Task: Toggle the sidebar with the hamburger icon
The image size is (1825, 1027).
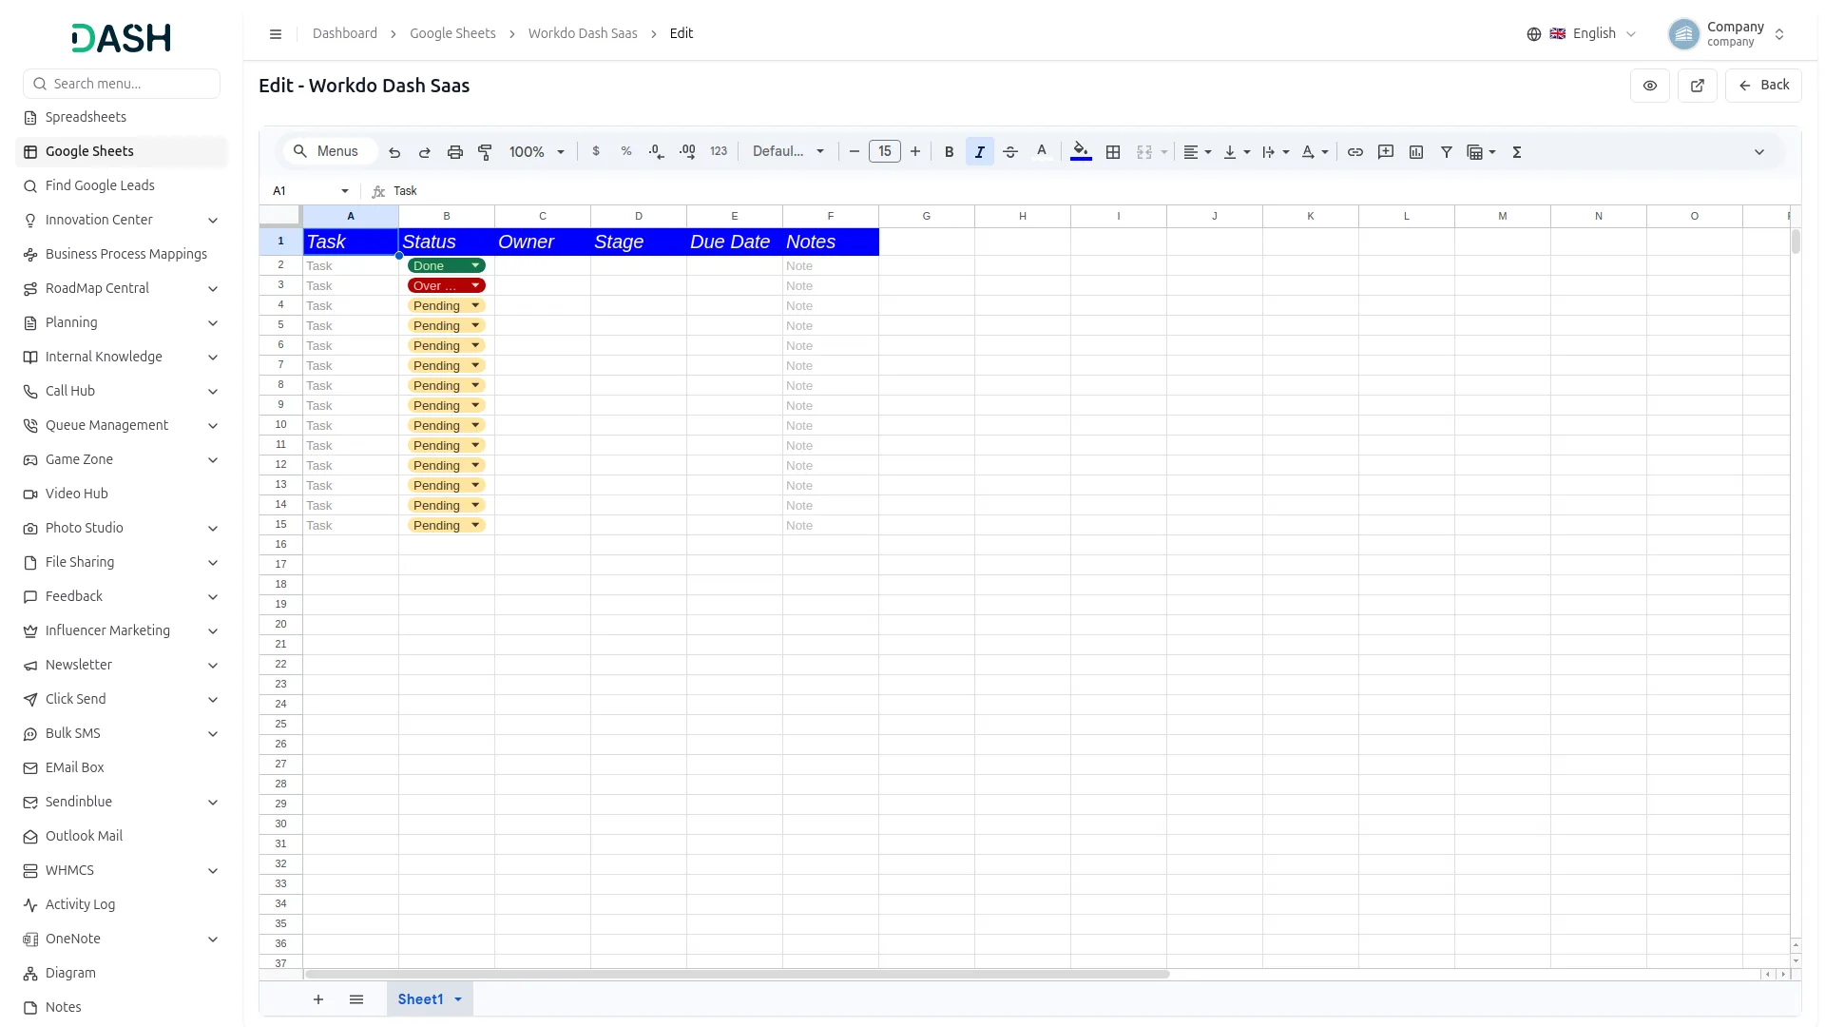Action: point(276,34)
